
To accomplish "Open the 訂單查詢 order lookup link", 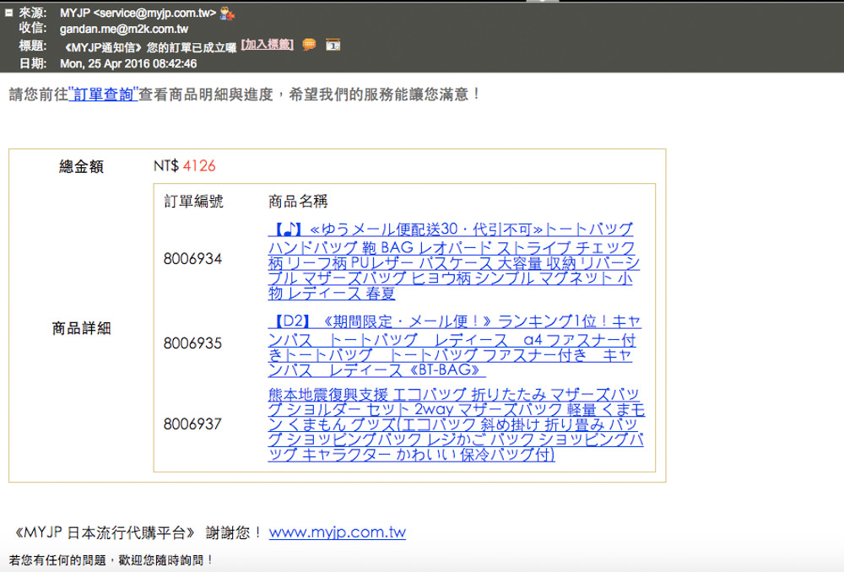I will tap(103, 94).
